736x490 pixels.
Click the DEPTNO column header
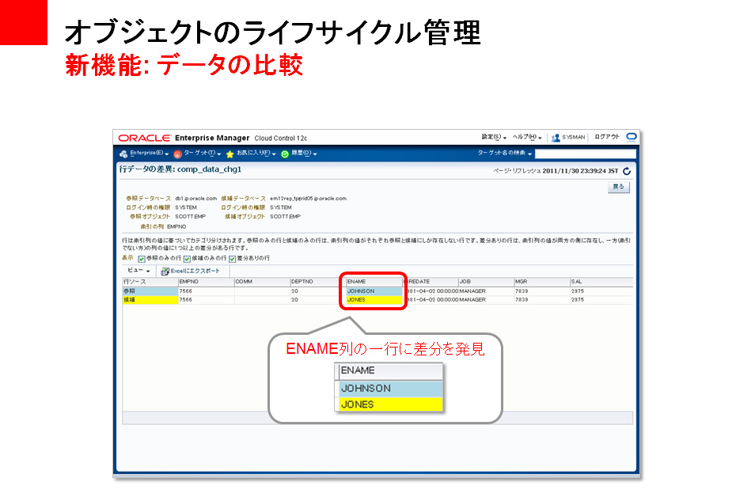(x=318, y=282)
